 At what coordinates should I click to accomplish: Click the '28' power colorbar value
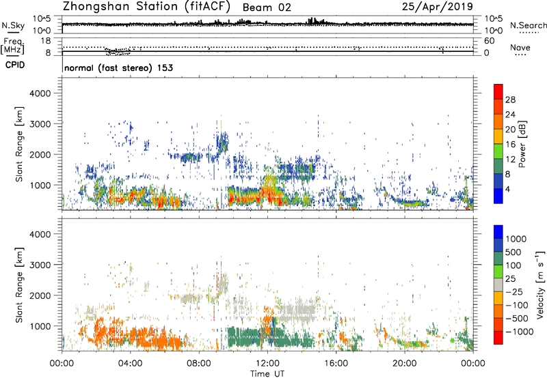(510, 100)
